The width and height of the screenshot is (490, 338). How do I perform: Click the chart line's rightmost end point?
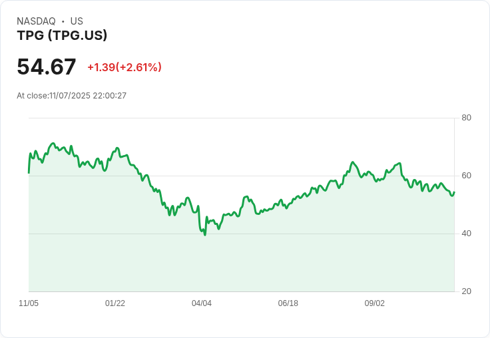[454, 192]
